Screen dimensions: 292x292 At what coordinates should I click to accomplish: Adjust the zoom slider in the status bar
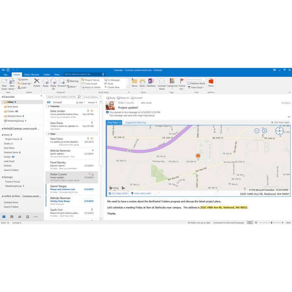(271, 222)
